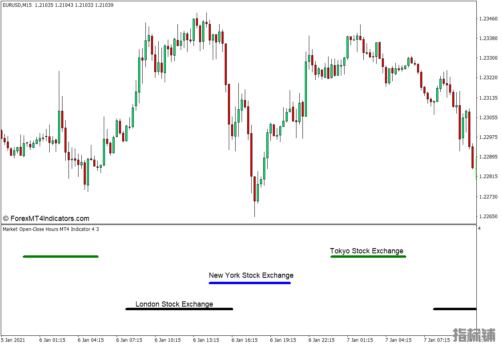
Task: Click the 7 Jan 01:15 time marker
Action: (360, 340)
